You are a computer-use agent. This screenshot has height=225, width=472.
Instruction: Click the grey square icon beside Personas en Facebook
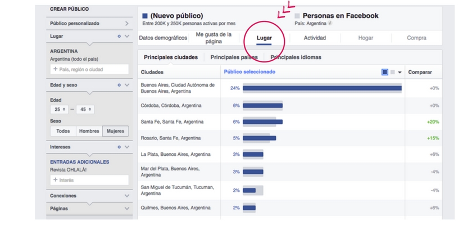[297, 16]
